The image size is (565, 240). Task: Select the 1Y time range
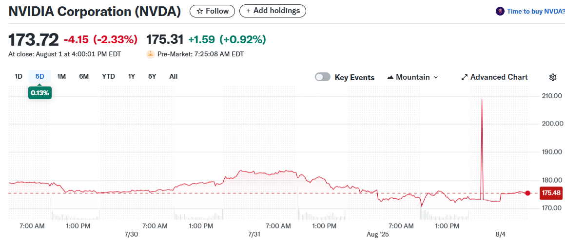[132, 76]
